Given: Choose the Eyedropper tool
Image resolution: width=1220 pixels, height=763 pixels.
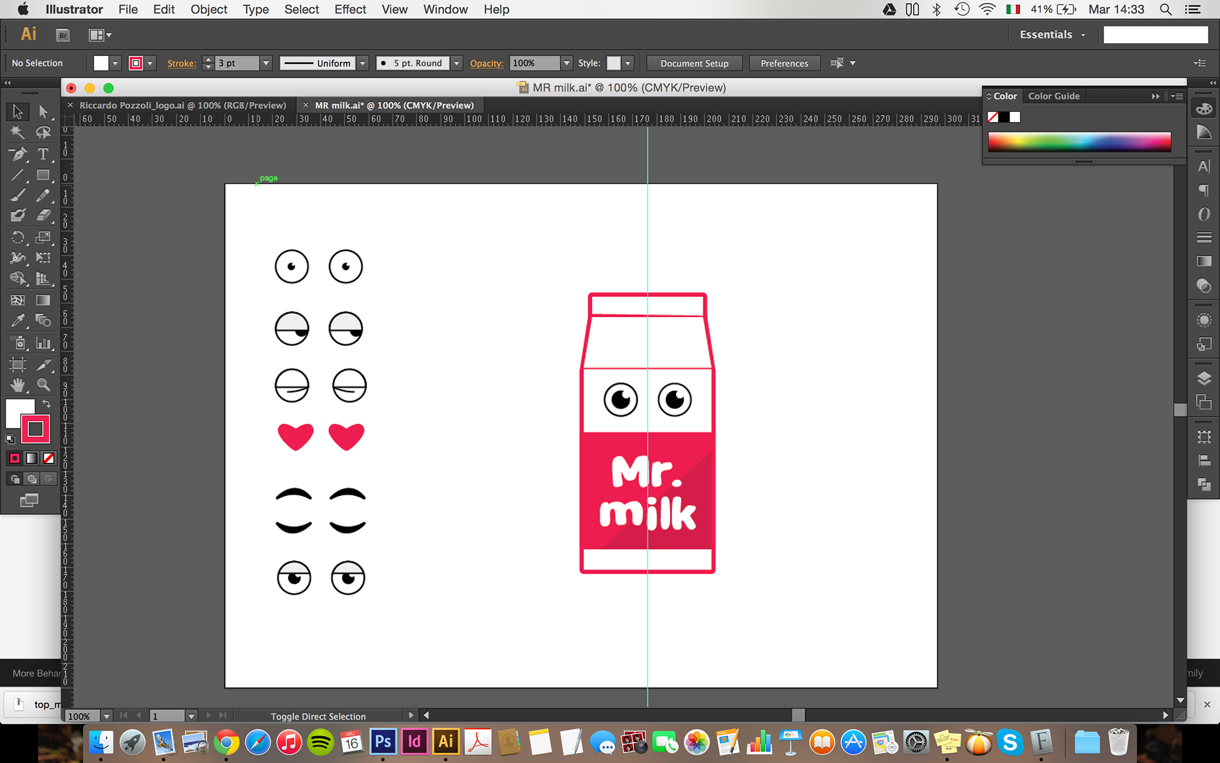Looking at the screenshot, I should point(18,320).
